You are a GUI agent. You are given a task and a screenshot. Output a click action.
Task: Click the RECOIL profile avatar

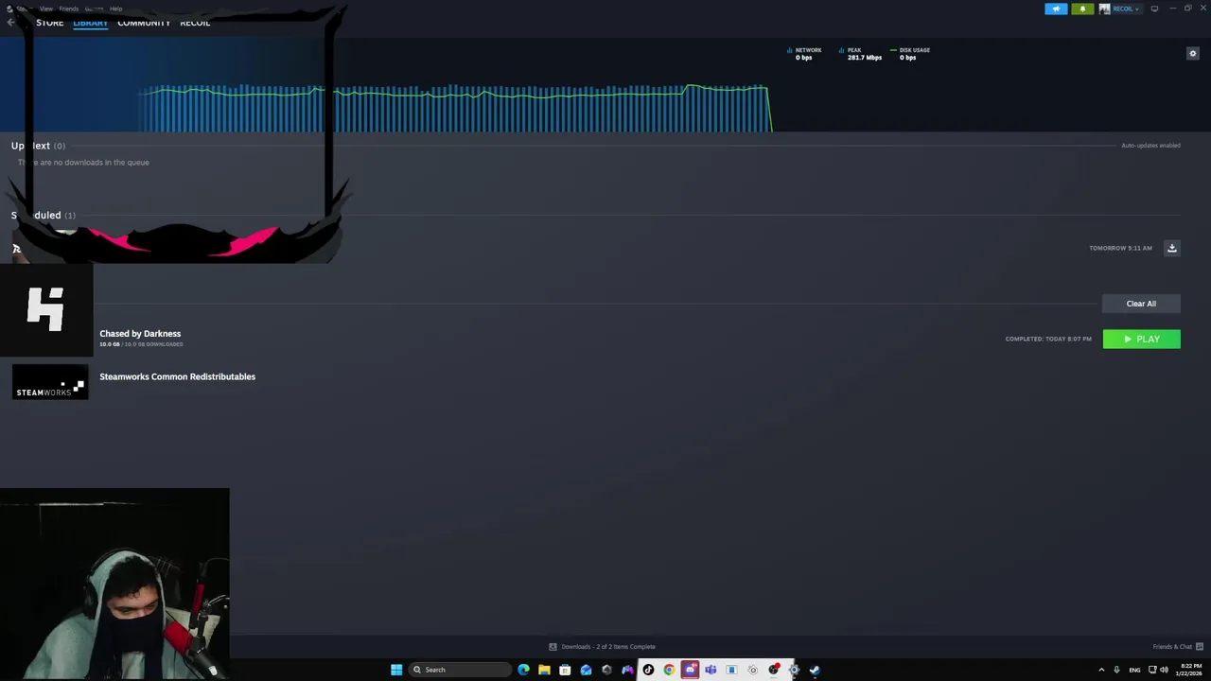coord(1104,9)
